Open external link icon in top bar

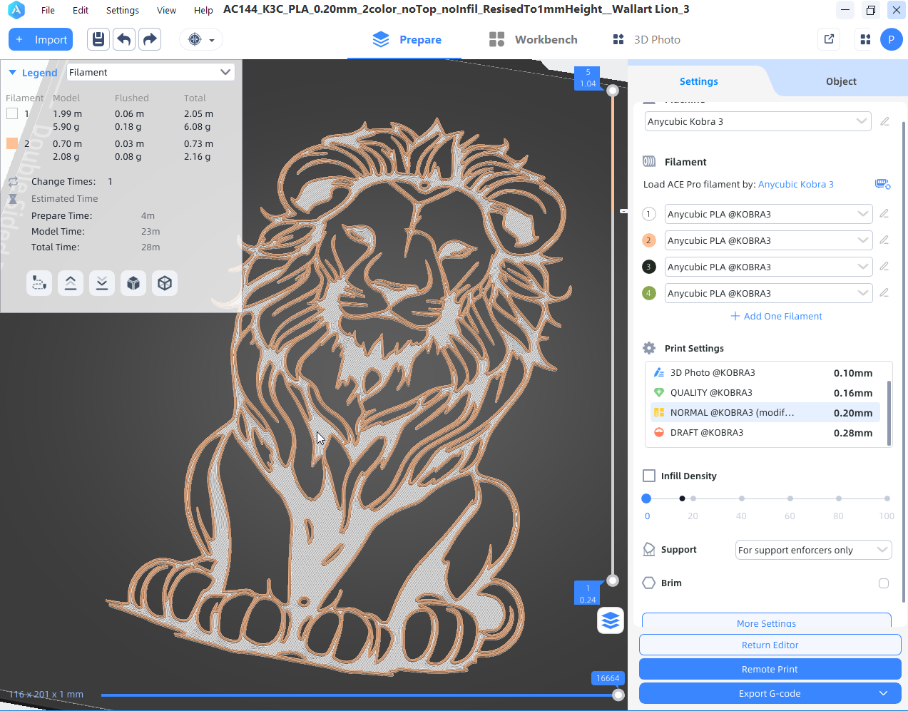829,39
